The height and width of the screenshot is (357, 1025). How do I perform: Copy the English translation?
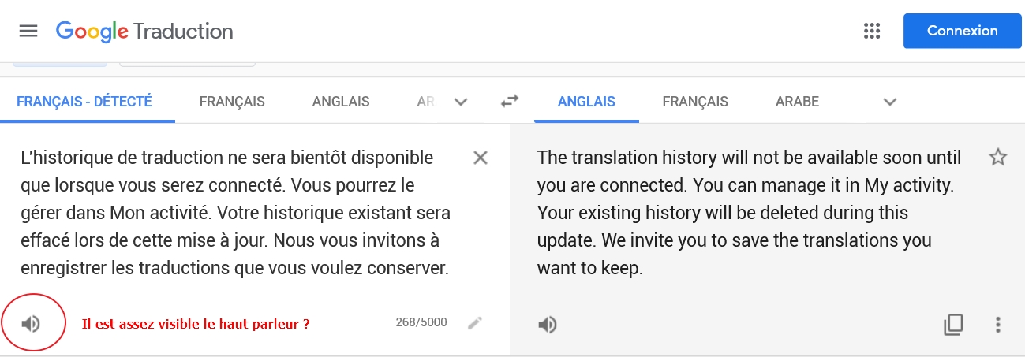(954, 325)
